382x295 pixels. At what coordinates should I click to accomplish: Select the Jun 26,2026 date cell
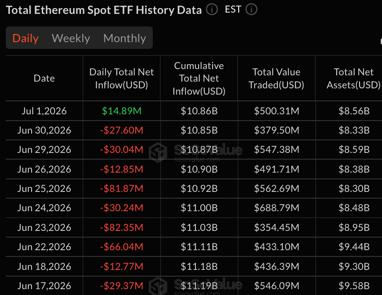pos(44,169)
